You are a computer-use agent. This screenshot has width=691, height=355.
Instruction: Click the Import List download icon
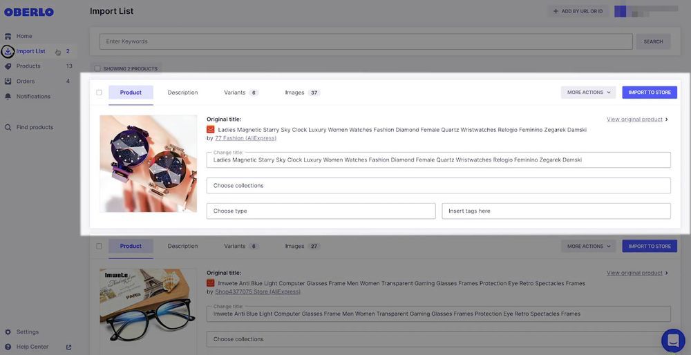8,51
